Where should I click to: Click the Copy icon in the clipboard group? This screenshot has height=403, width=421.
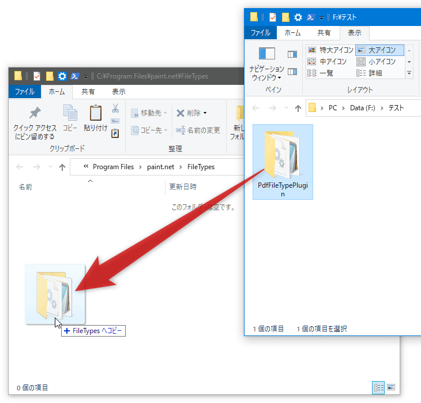point(70,113)
